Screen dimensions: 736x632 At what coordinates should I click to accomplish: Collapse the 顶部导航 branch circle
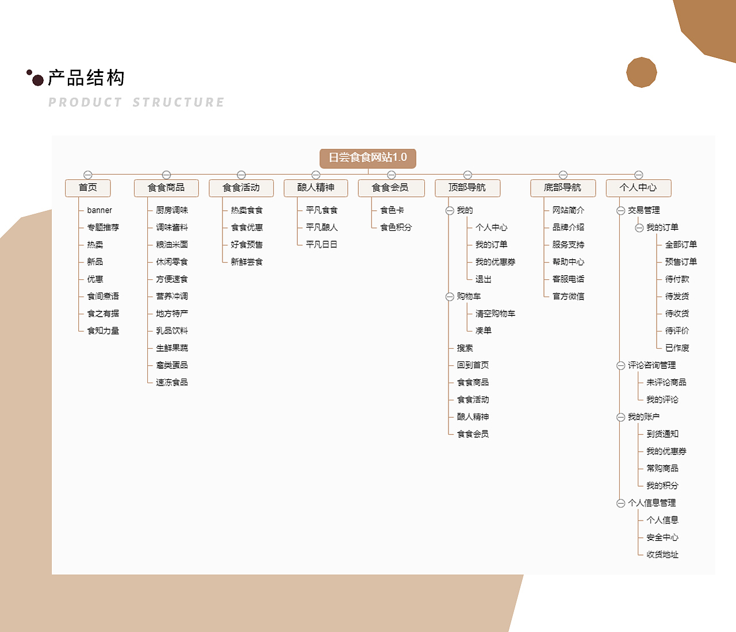pyautogui.click(x=467, y=175)
